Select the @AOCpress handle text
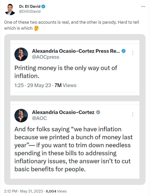151x196 pixels. point(46,57)
